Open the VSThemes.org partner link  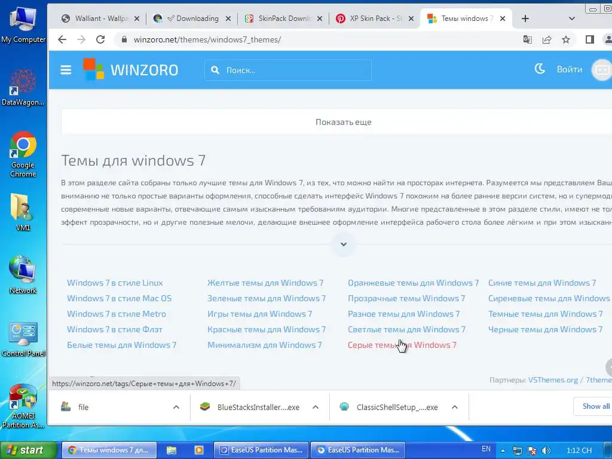pos(553,380)
